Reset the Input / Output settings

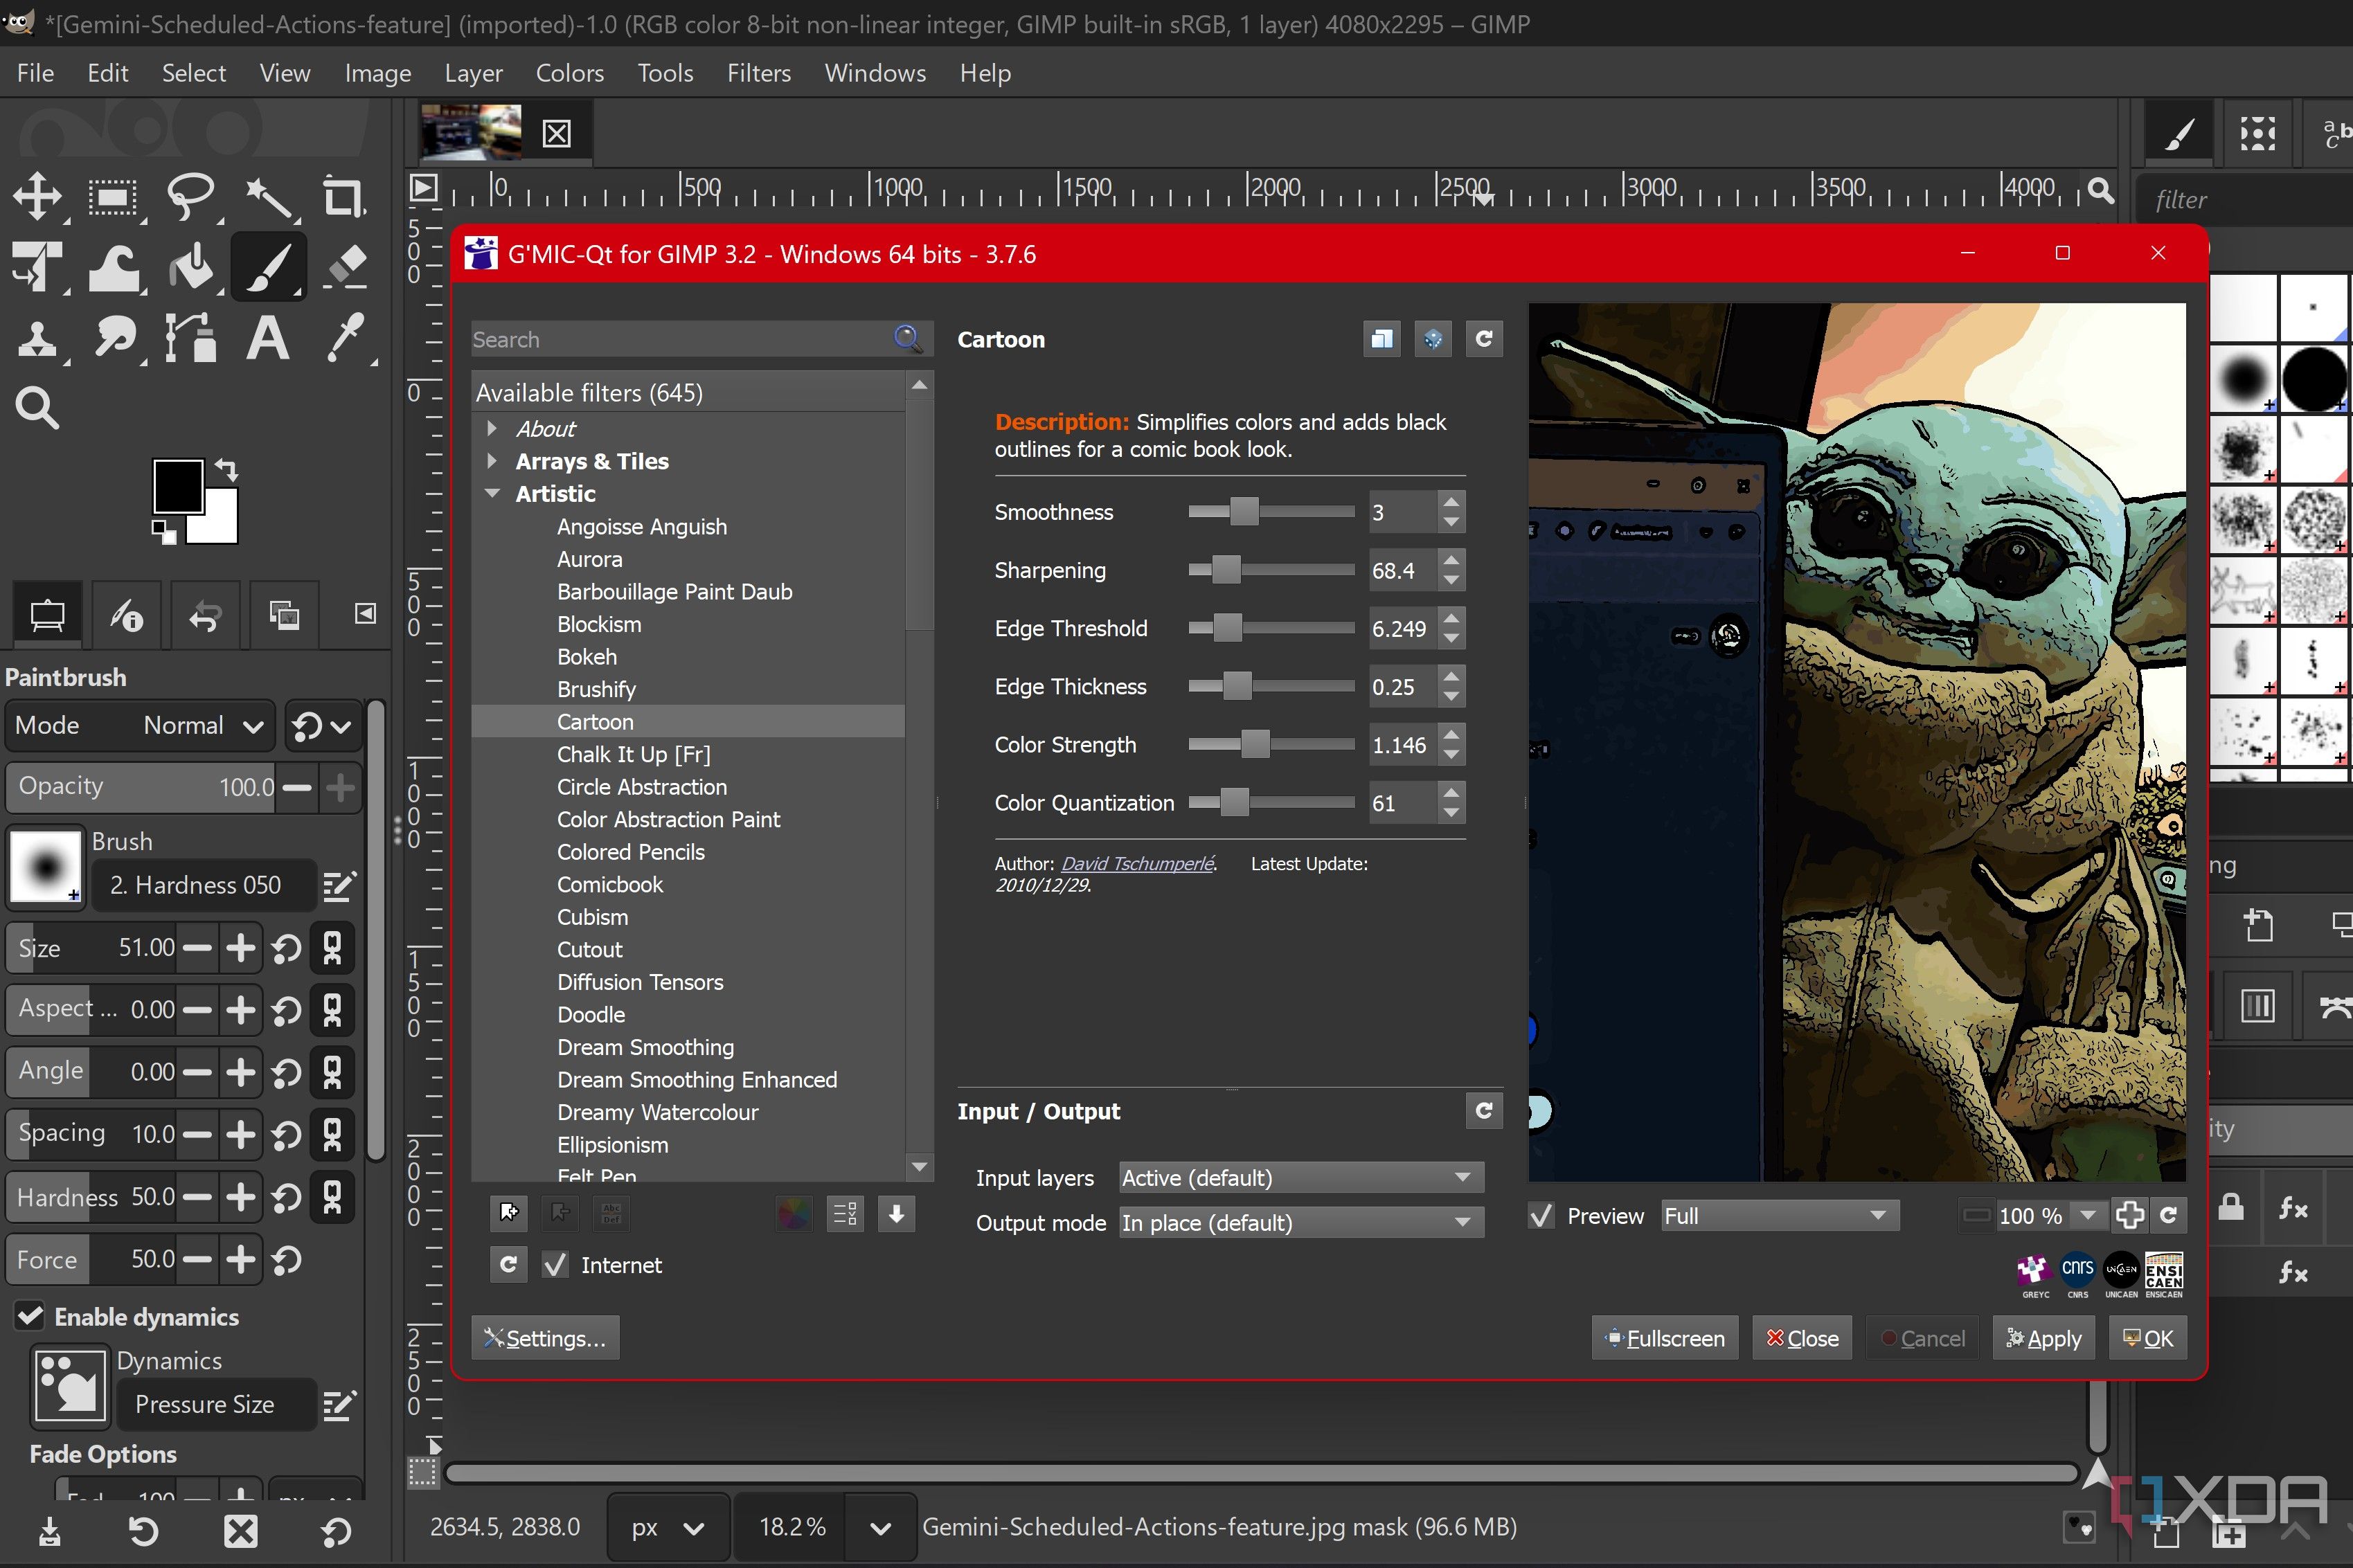coord(1484,1110)
